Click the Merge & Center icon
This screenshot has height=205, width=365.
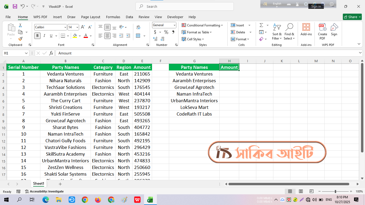138,36
